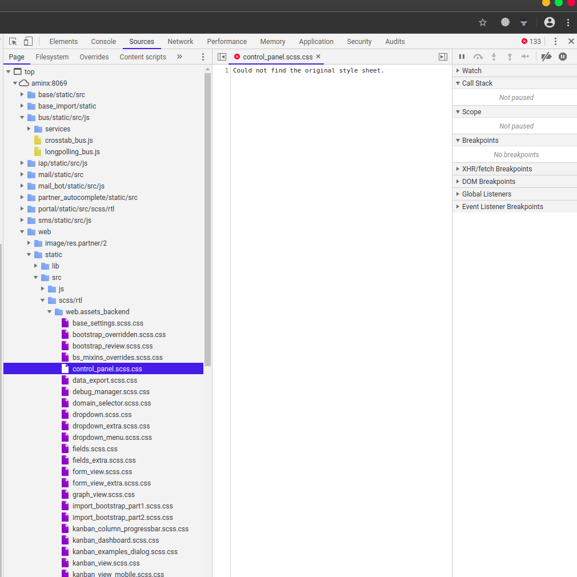
Task: Select the inspect element tool
Action: tap(12, 41)
